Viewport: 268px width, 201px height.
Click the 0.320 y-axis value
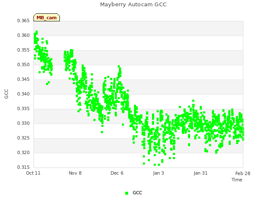(23, 152)
